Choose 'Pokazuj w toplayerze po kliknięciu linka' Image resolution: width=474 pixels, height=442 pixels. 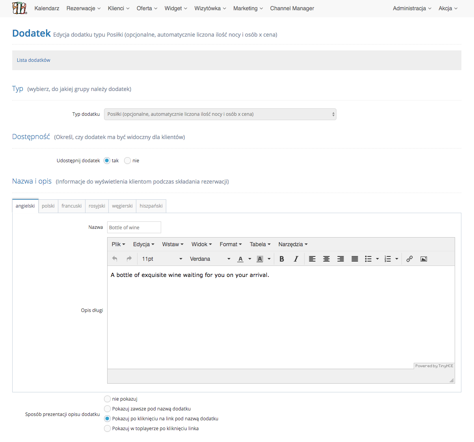[107, 429]
